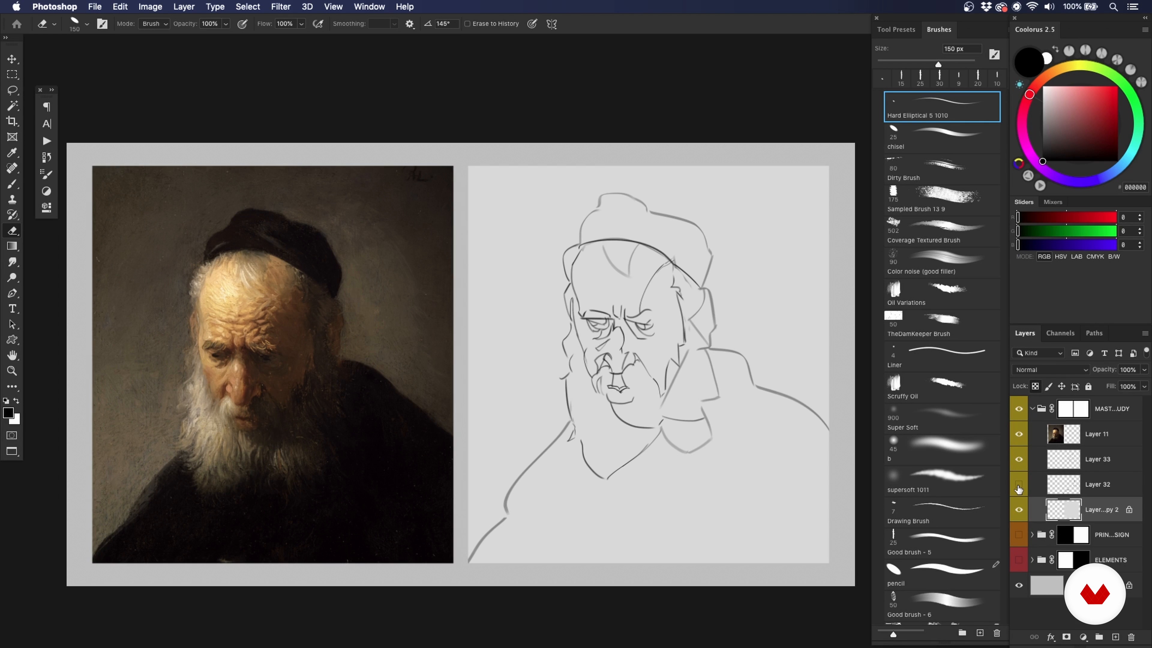Select the Magic Wand tool
The height and width of the screenshot is (648, 1152).
[x=12, y=106]
